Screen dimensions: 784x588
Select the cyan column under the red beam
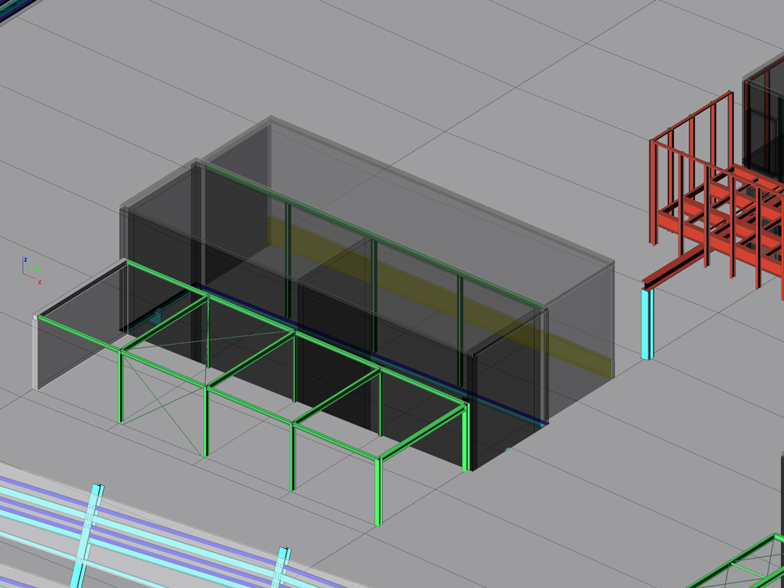pos(647,323)
